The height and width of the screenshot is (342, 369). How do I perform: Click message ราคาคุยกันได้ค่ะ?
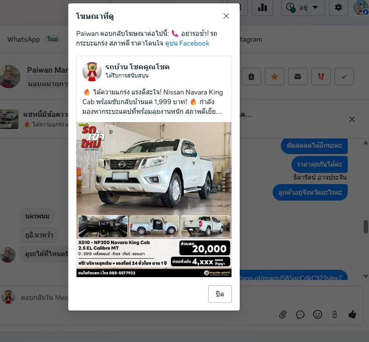319,164
